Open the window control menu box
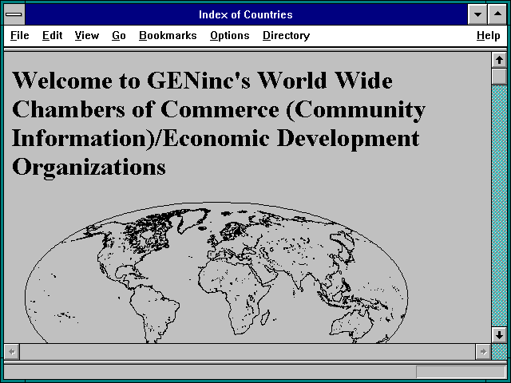This screenshot has width=511, height=383. pyautogui.click(x=14, y=14)
